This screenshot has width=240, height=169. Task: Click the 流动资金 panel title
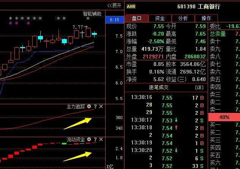76,139
